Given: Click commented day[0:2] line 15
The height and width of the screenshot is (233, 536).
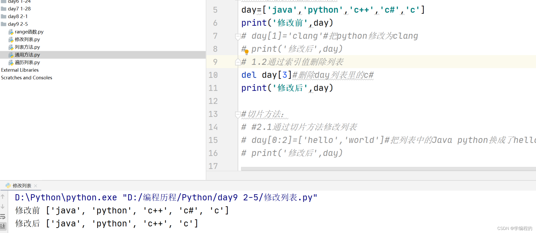Looking at the screenshot, I should click(x=388, y=140).
